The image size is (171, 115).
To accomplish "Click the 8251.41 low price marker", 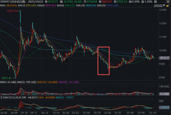I will pos(7,78).
